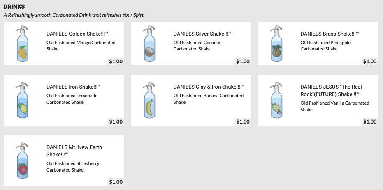The height and width of the screenshot is (190, 383).
Task: Select DANIEL'S Mt. New Earth Shake title
Action: [74, 151]
